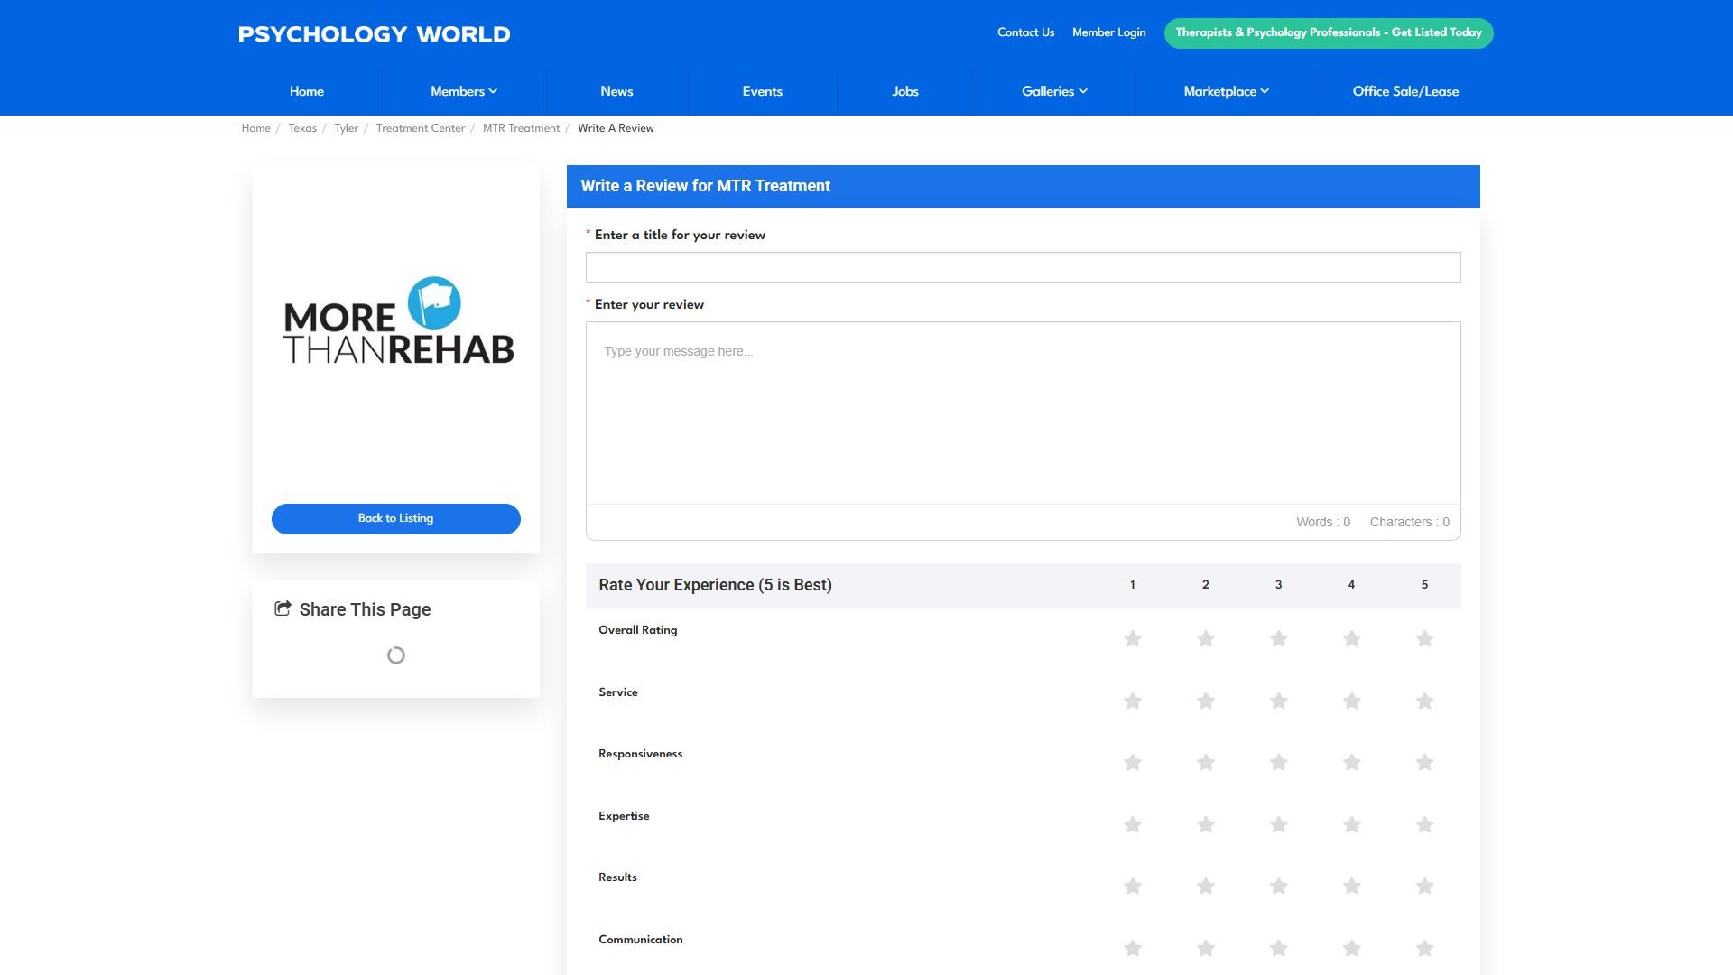Select 4 stars for Expertise
The width and height of the screenshot is (1733, 975).
(x=1352, y=825)
